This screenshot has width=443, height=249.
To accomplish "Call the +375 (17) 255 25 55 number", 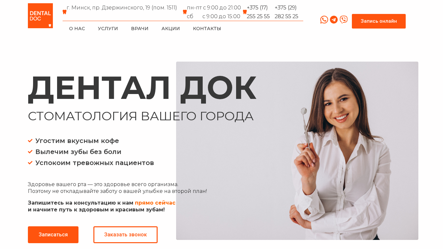I will [258, 12].
